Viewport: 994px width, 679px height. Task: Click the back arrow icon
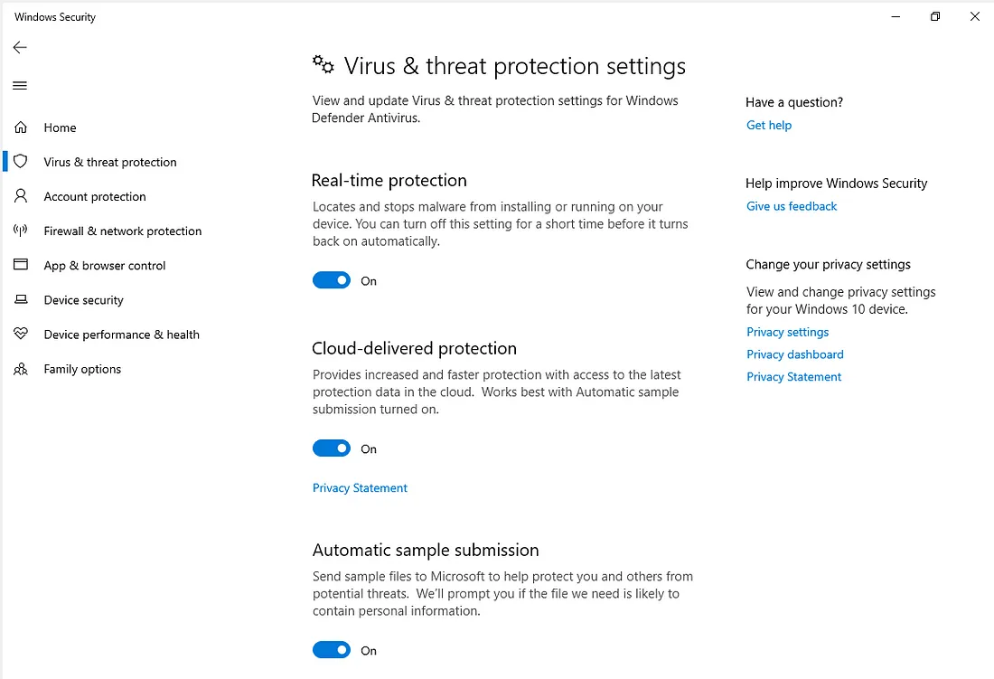[x=20, y=48]
